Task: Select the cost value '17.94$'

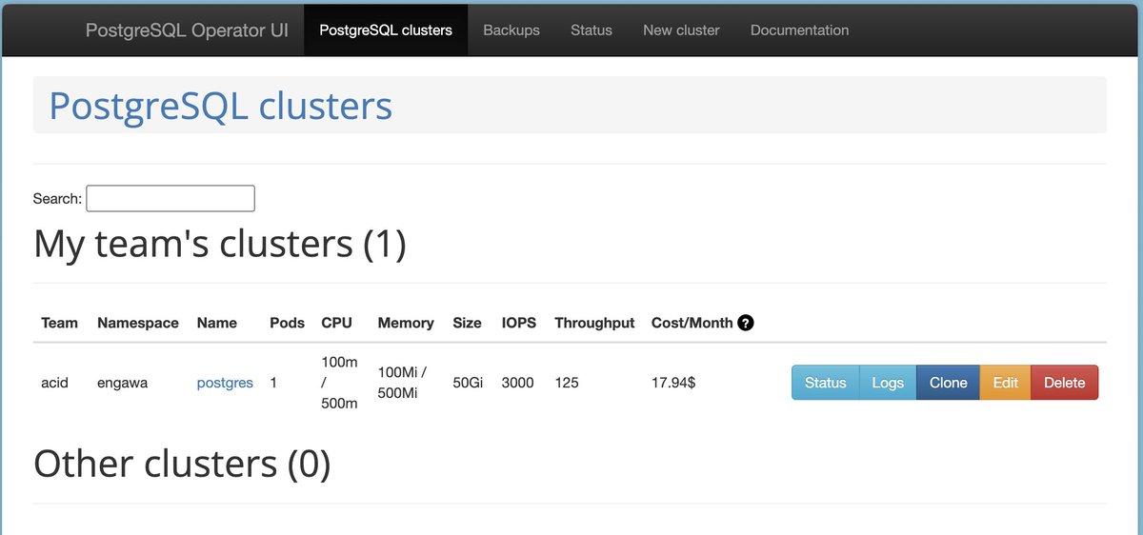Action: pyautogui.click(x=673, y=383)
